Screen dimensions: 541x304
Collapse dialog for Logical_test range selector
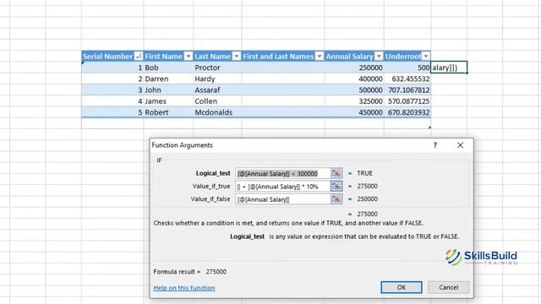336,173
